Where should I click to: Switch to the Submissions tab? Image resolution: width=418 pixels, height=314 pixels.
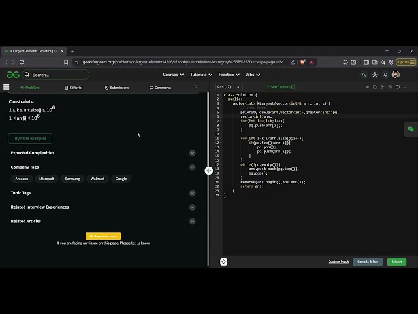pyautogui.click(x=117, y=88)
